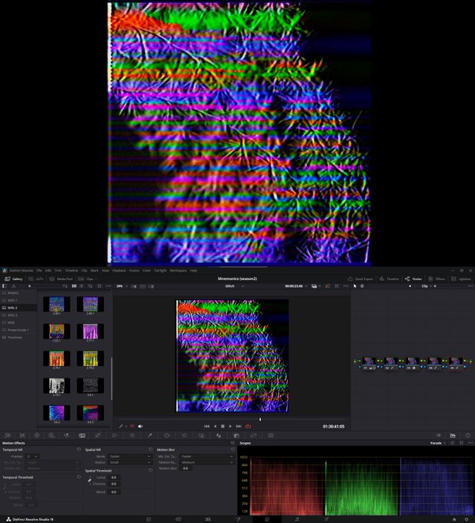Toggle the highlight mode icon

[151, 286]
